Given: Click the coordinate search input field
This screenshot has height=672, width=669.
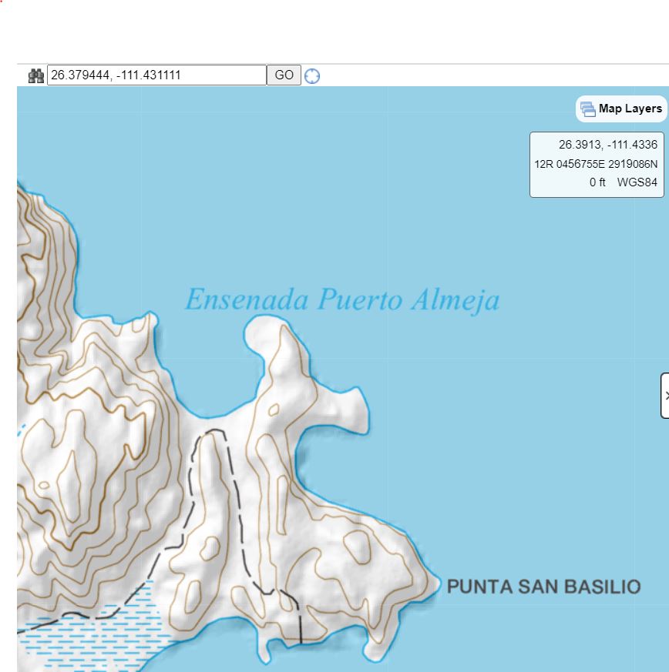Looking at the screenshot, I should point(156,75).
